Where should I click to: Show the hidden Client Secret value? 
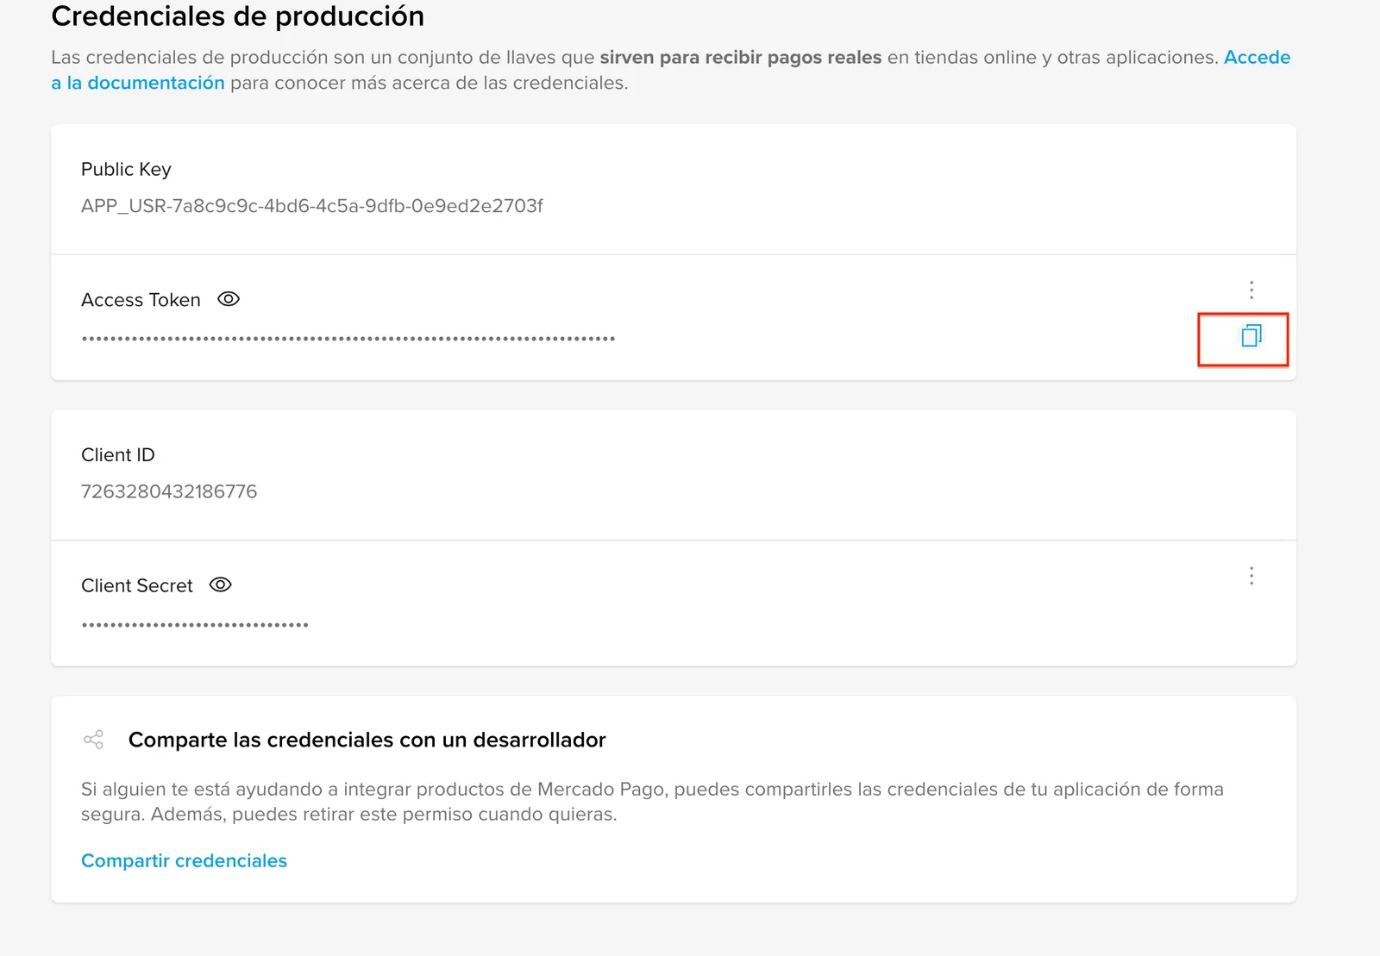click(x=221, y=584)
